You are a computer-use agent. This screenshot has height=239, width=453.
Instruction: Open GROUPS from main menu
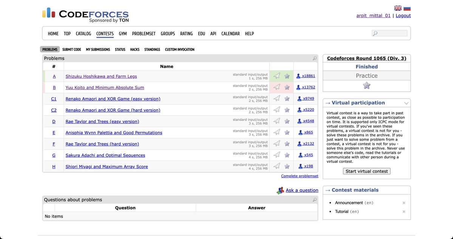[x=168, y=34]
